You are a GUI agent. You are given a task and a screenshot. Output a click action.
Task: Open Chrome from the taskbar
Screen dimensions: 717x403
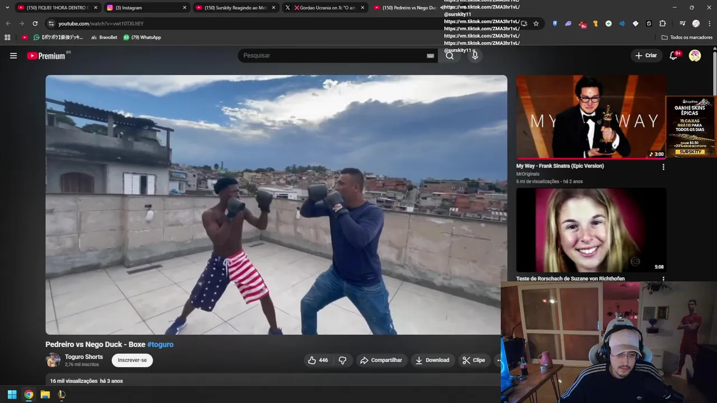[29, 395]
